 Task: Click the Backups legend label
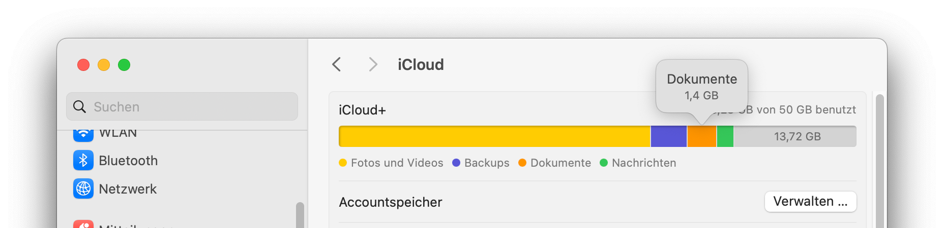pyautogui.click(x=486, y=163)
